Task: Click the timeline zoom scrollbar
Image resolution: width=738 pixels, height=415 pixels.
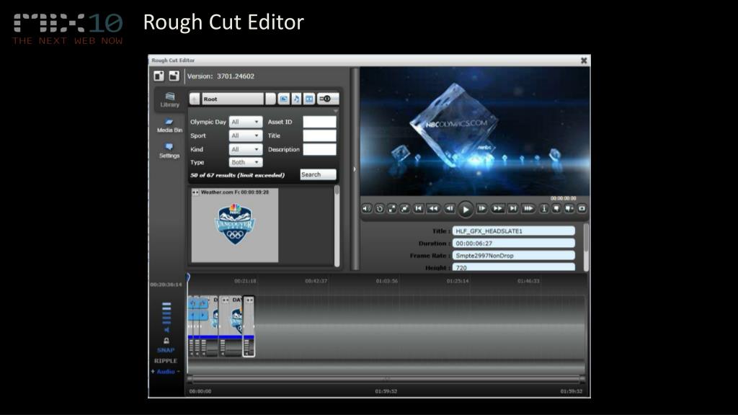Action: point(386,378)
